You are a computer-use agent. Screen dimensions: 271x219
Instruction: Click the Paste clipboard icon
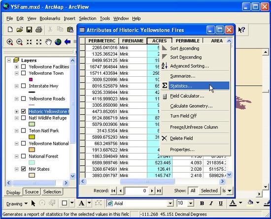coord(70,30)
